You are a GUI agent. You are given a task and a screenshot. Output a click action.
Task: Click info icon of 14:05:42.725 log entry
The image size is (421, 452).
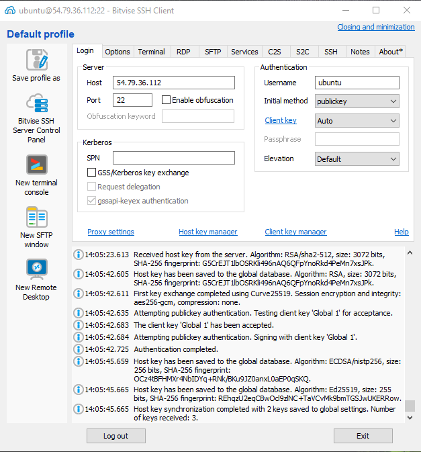[x=78, y=349]
